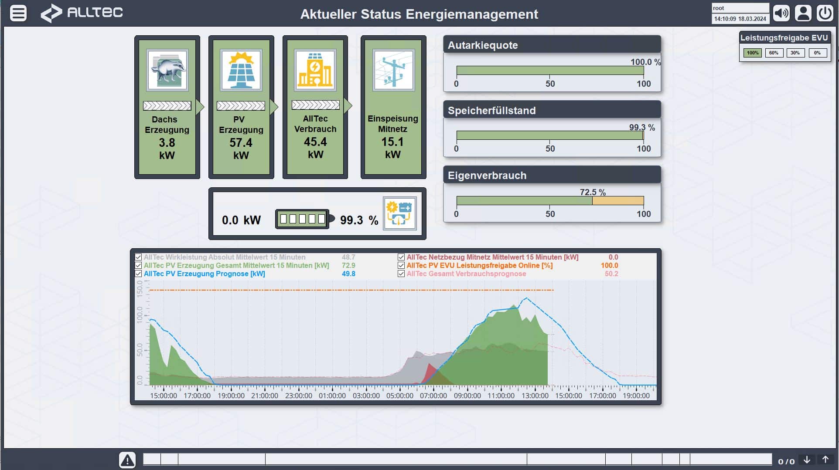The height and width of the screenshot is (470, 839).
Task: Click the Eigenverbrauch panel header
Action: pos(552,175)
